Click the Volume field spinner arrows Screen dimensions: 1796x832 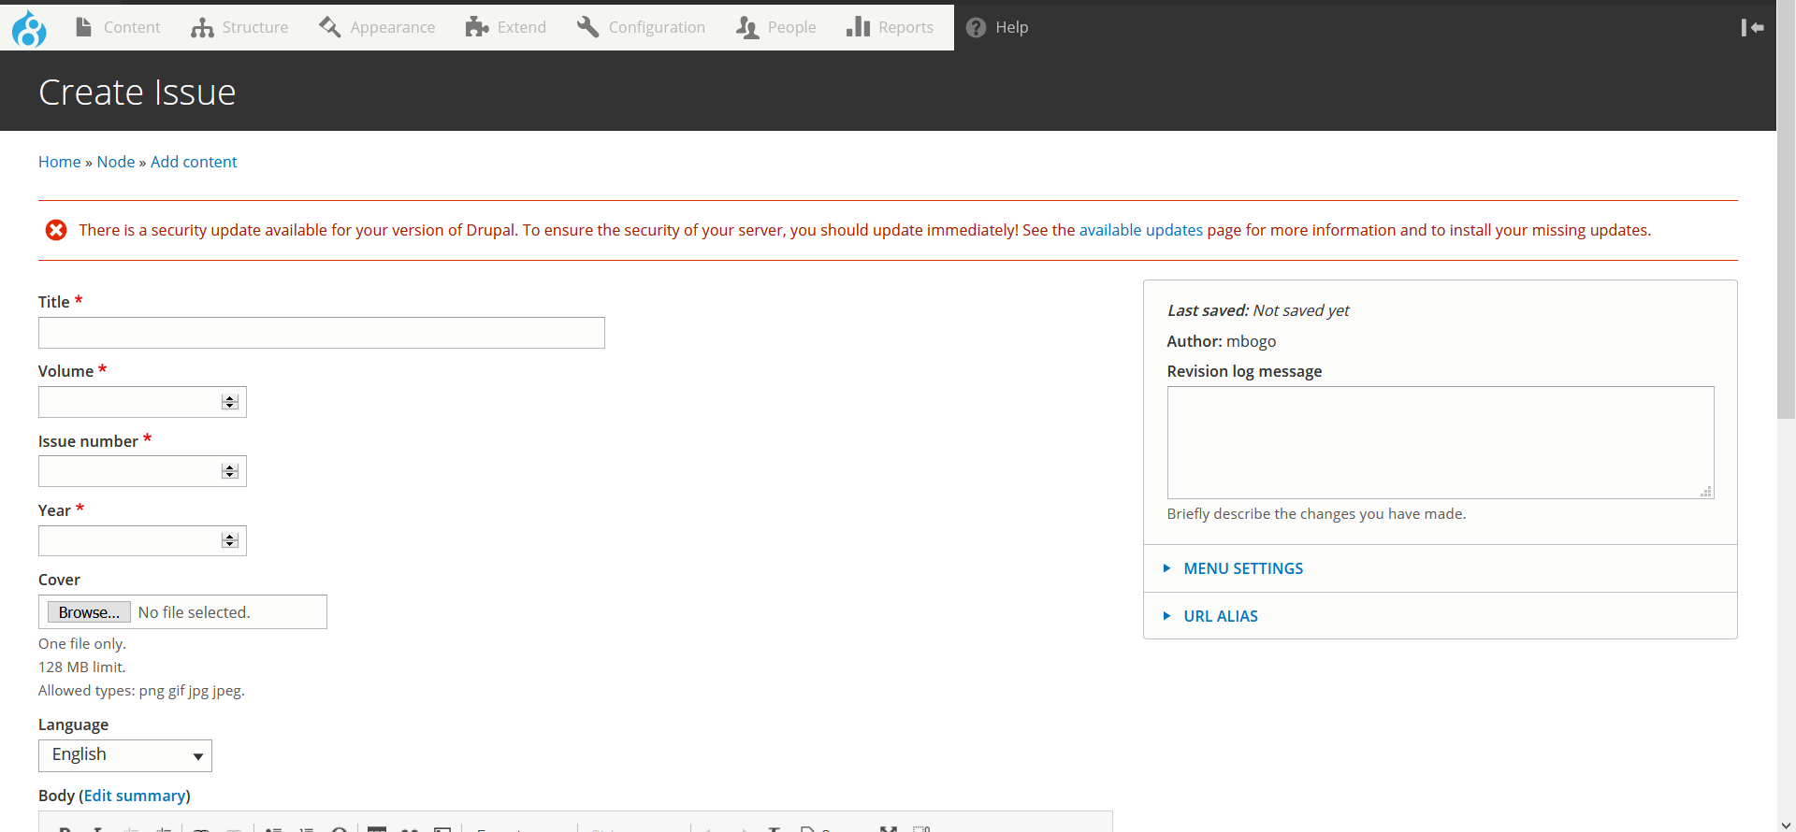tap(230, 402)
